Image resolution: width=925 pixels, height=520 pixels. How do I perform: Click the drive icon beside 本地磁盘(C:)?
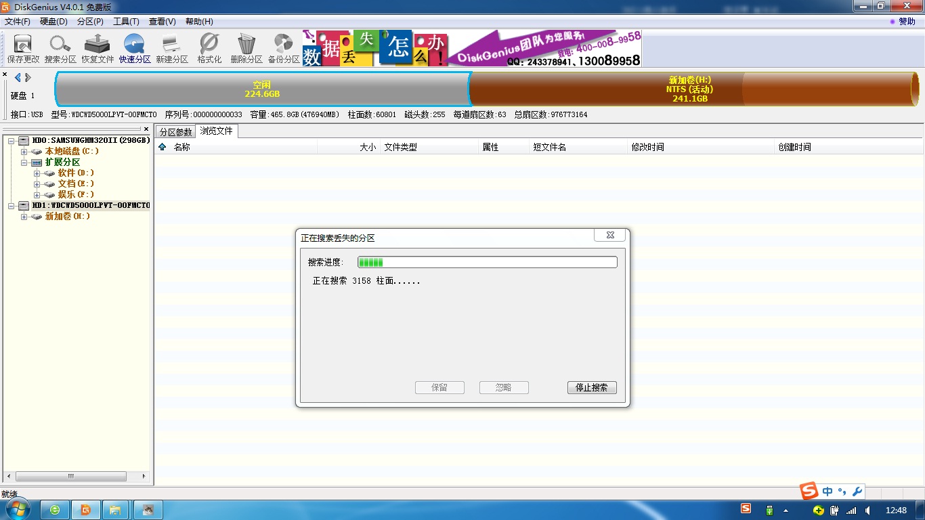click(37, 151)
